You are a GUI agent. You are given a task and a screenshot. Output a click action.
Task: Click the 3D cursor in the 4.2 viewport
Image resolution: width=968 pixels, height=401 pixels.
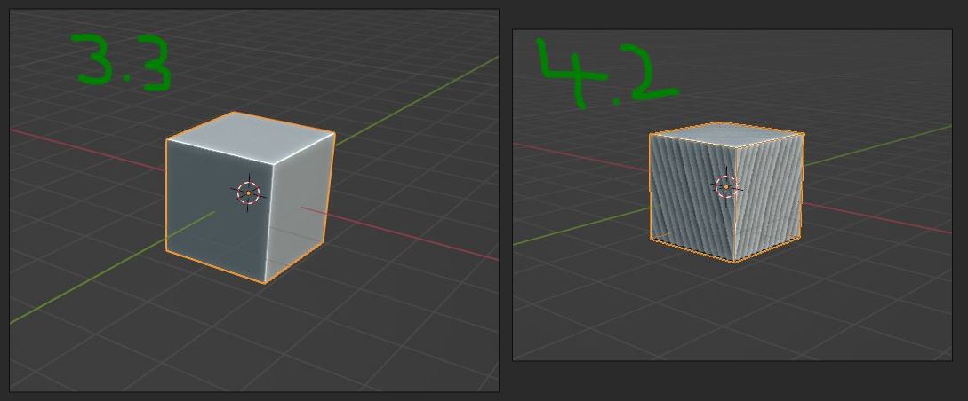coord(726,186)
